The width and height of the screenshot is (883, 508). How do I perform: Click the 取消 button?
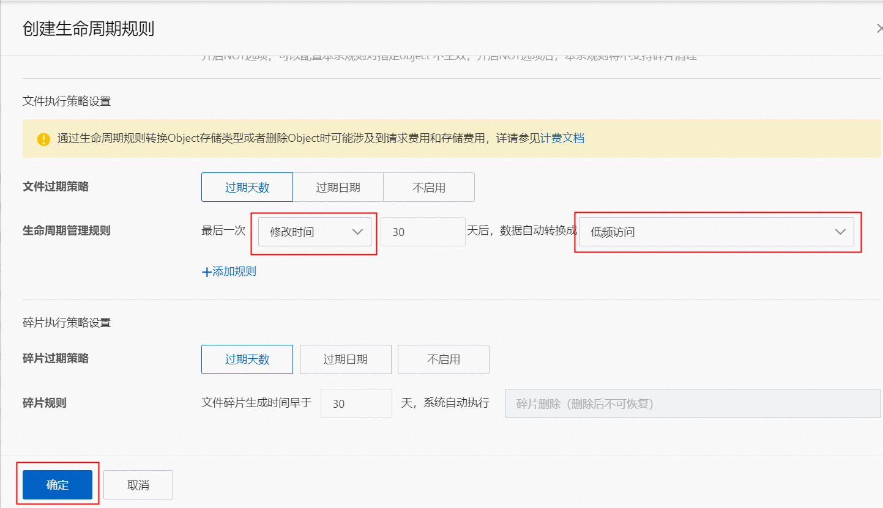click(138, 485)
